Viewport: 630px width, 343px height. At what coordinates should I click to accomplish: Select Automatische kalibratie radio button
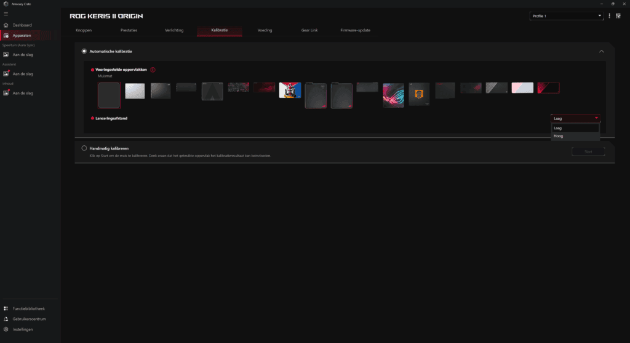click(84, 51)
